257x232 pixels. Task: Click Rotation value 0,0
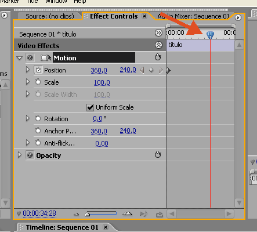97,118
